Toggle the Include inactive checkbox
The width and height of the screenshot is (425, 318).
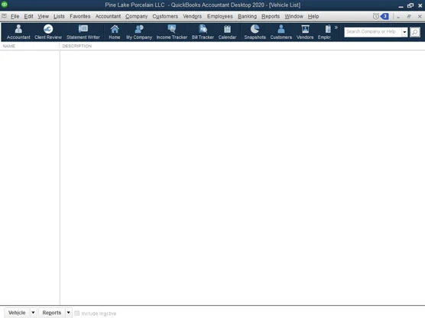(x=77, y=313)
